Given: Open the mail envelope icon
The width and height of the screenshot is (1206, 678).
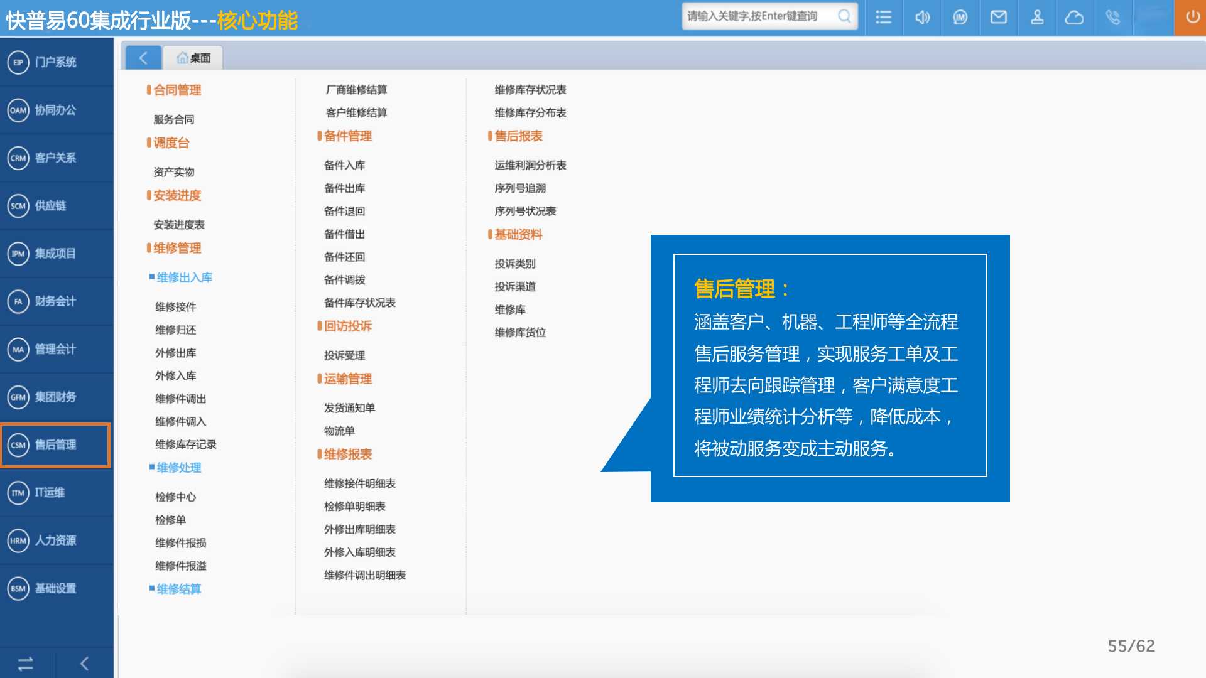Looking at the screenshot, I should [x=998, y=18].
